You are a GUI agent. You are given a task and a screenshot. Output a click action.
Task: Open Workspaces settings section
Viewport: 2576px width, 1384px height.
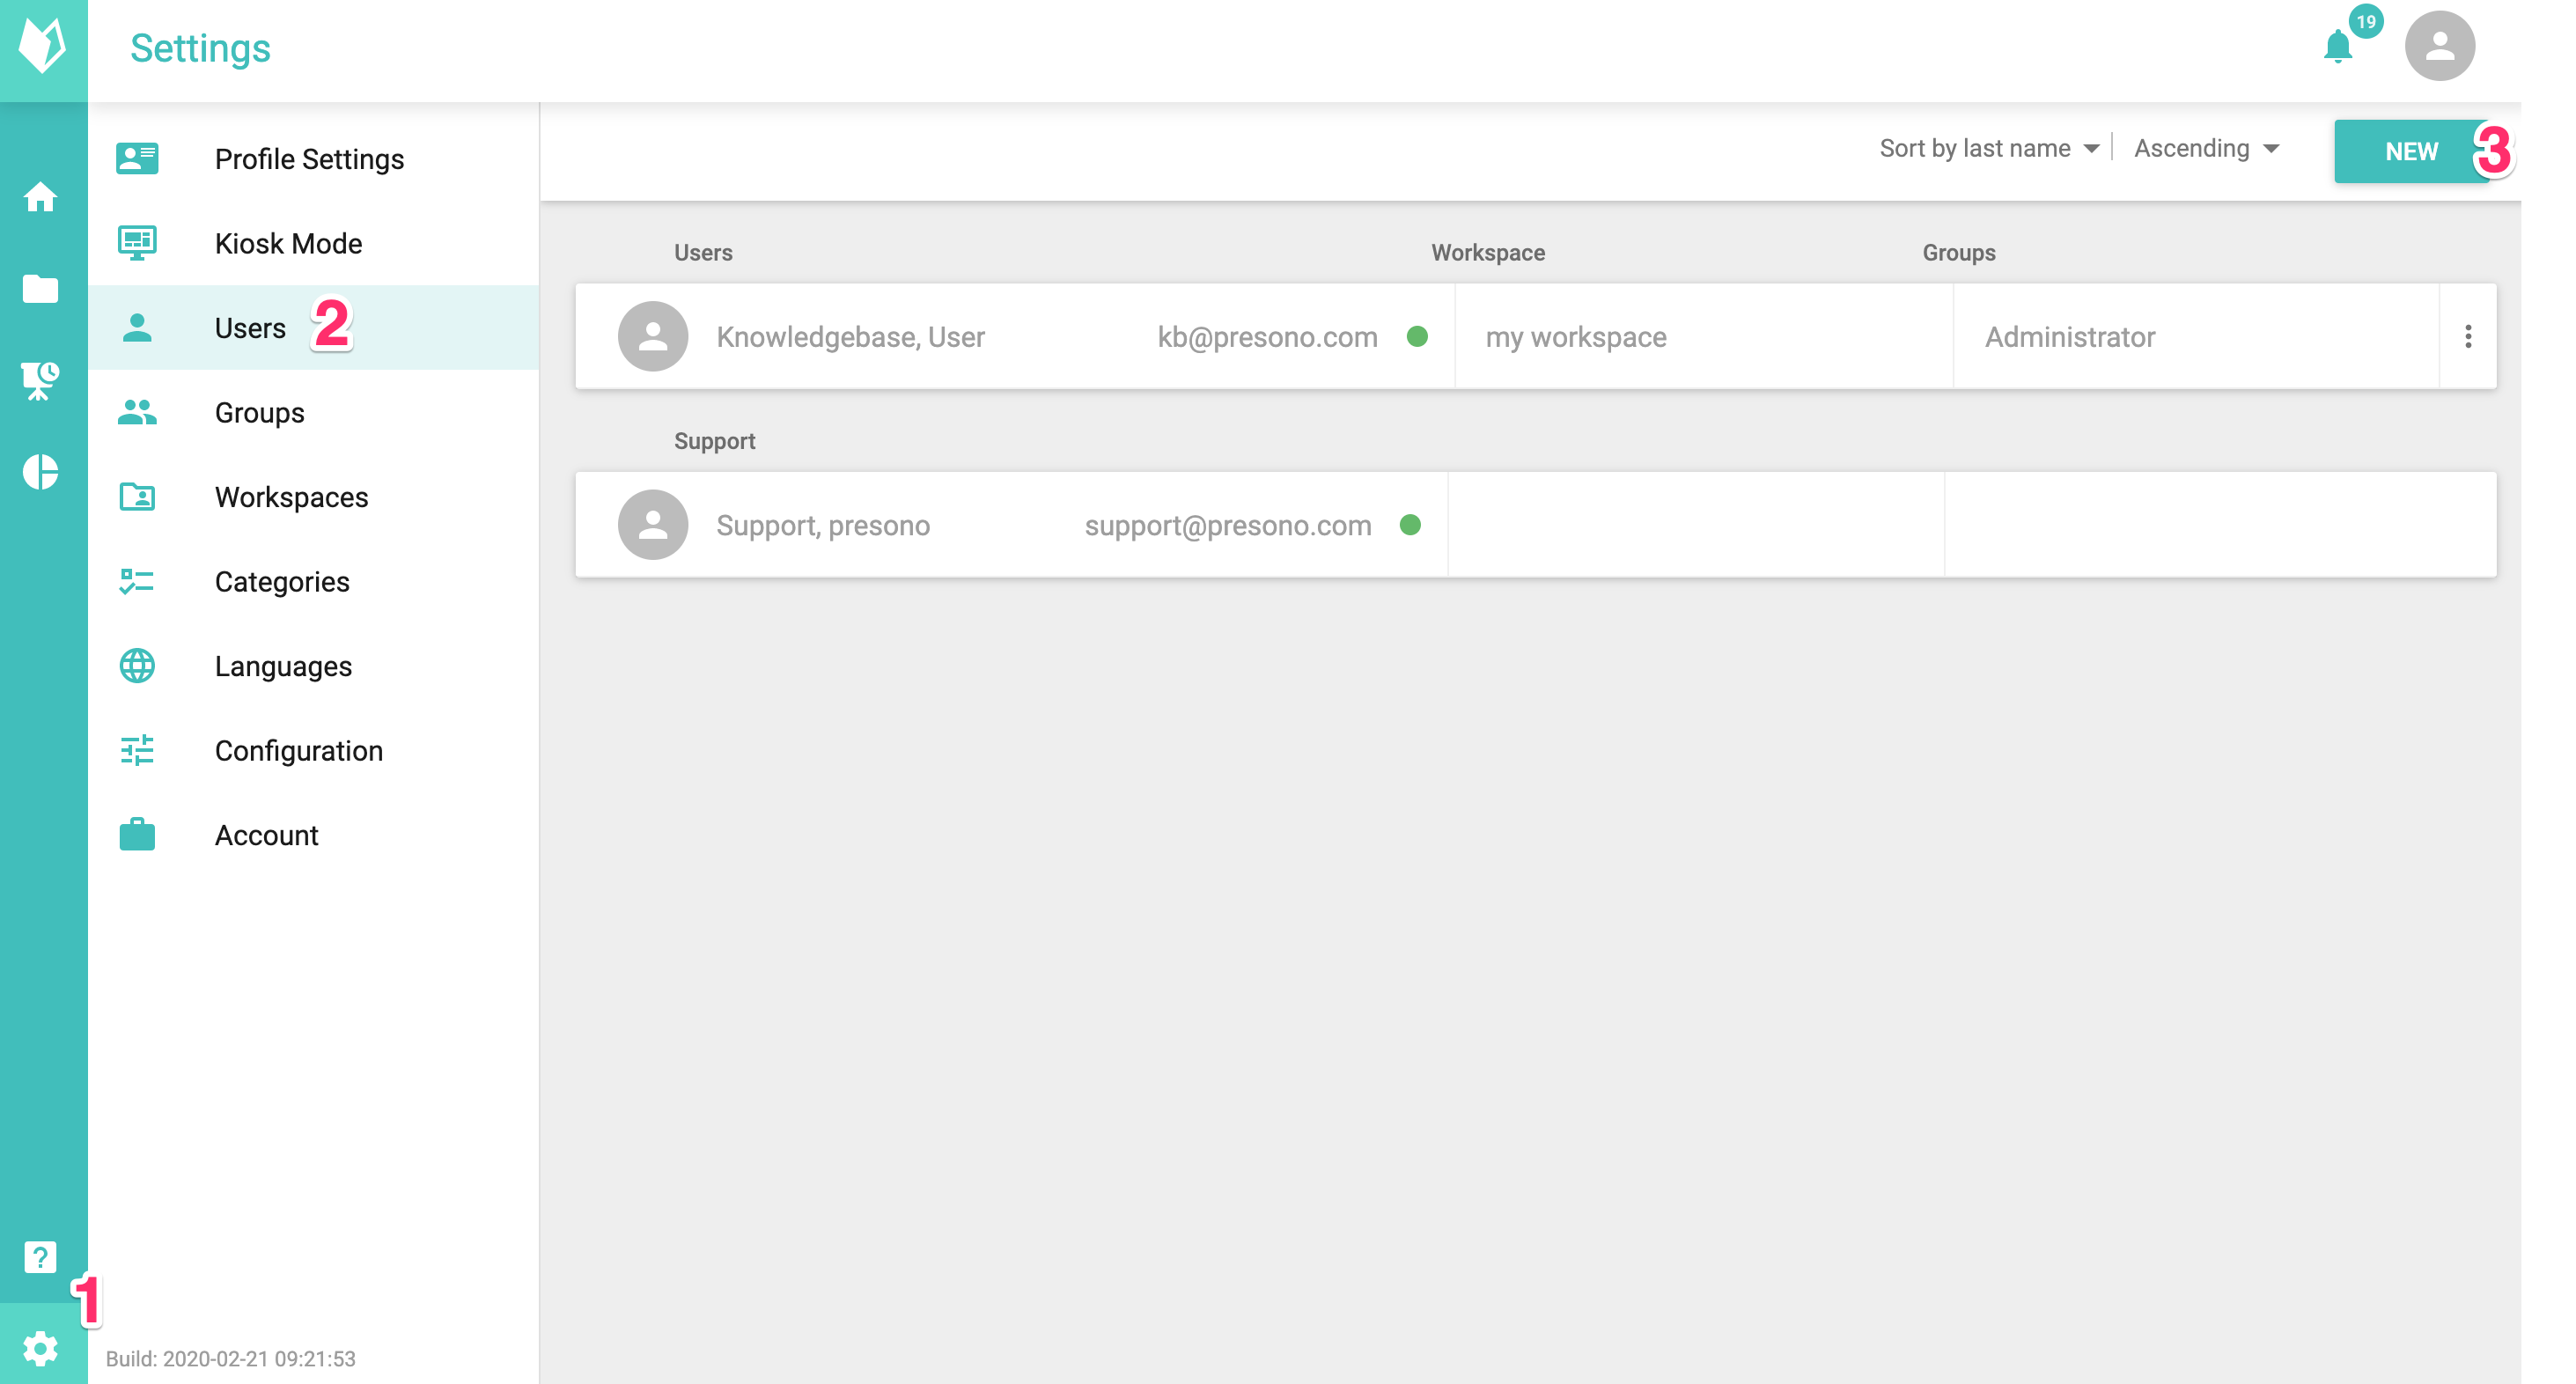pos(291,497)
